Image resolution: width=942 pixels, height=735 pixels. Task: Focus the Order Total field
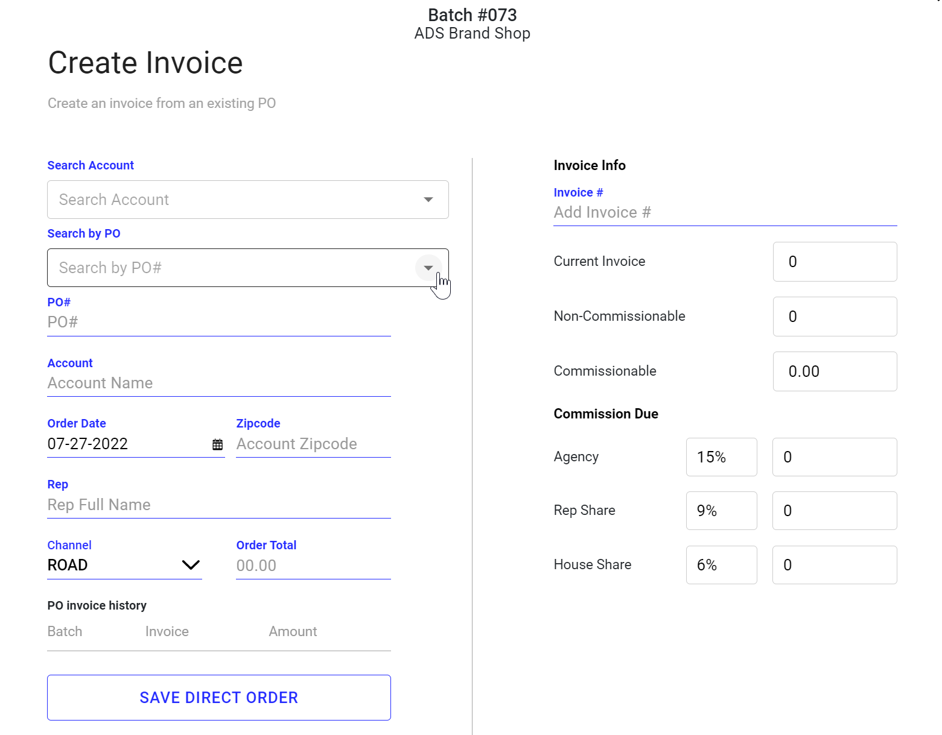[x=313, y=566]
